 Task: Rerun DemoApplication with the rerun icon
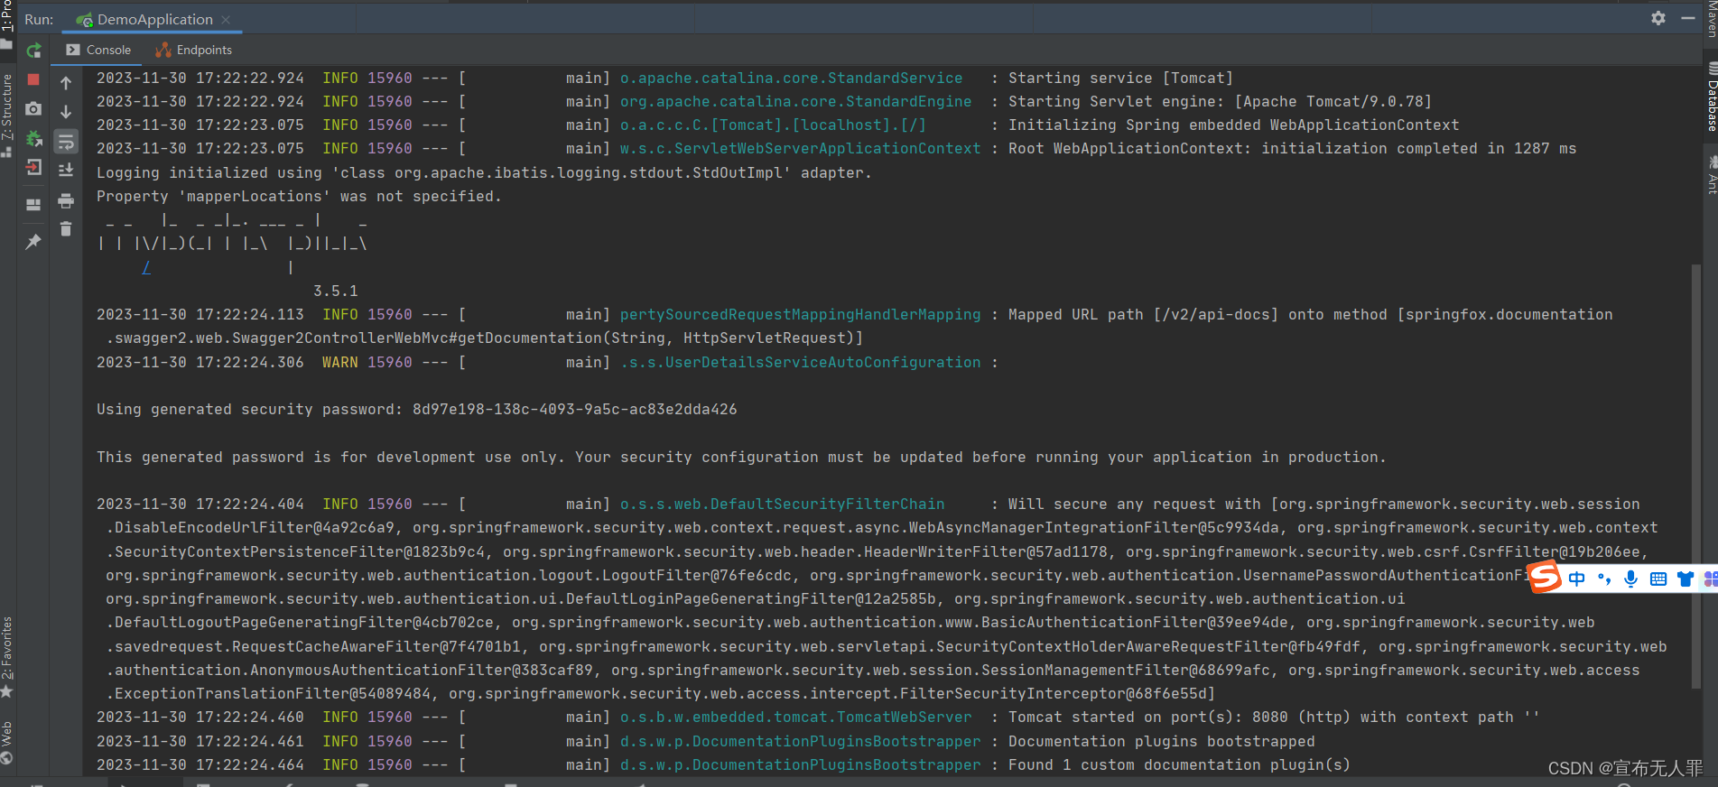pos(33,51)
